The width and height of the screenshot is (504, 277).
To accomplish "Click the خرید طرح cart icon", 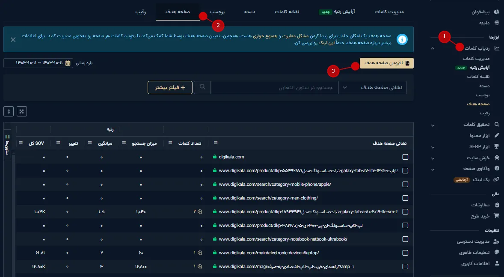I will tap(497, 216).
